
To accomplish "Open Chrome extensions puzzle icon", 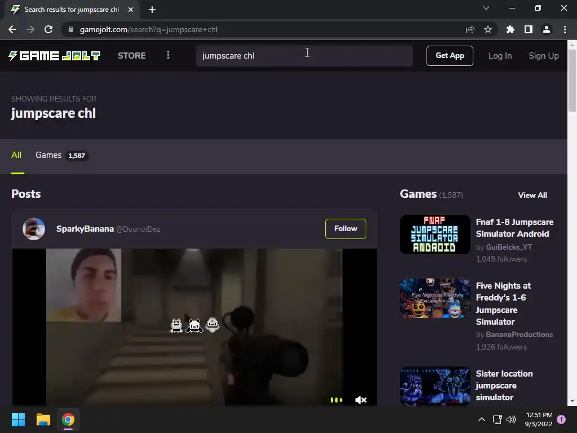I will [x=511, y=29].
